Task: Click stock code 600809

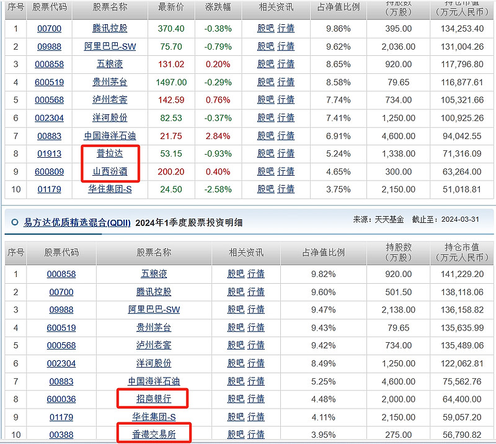Action: [x=50, y=172]
